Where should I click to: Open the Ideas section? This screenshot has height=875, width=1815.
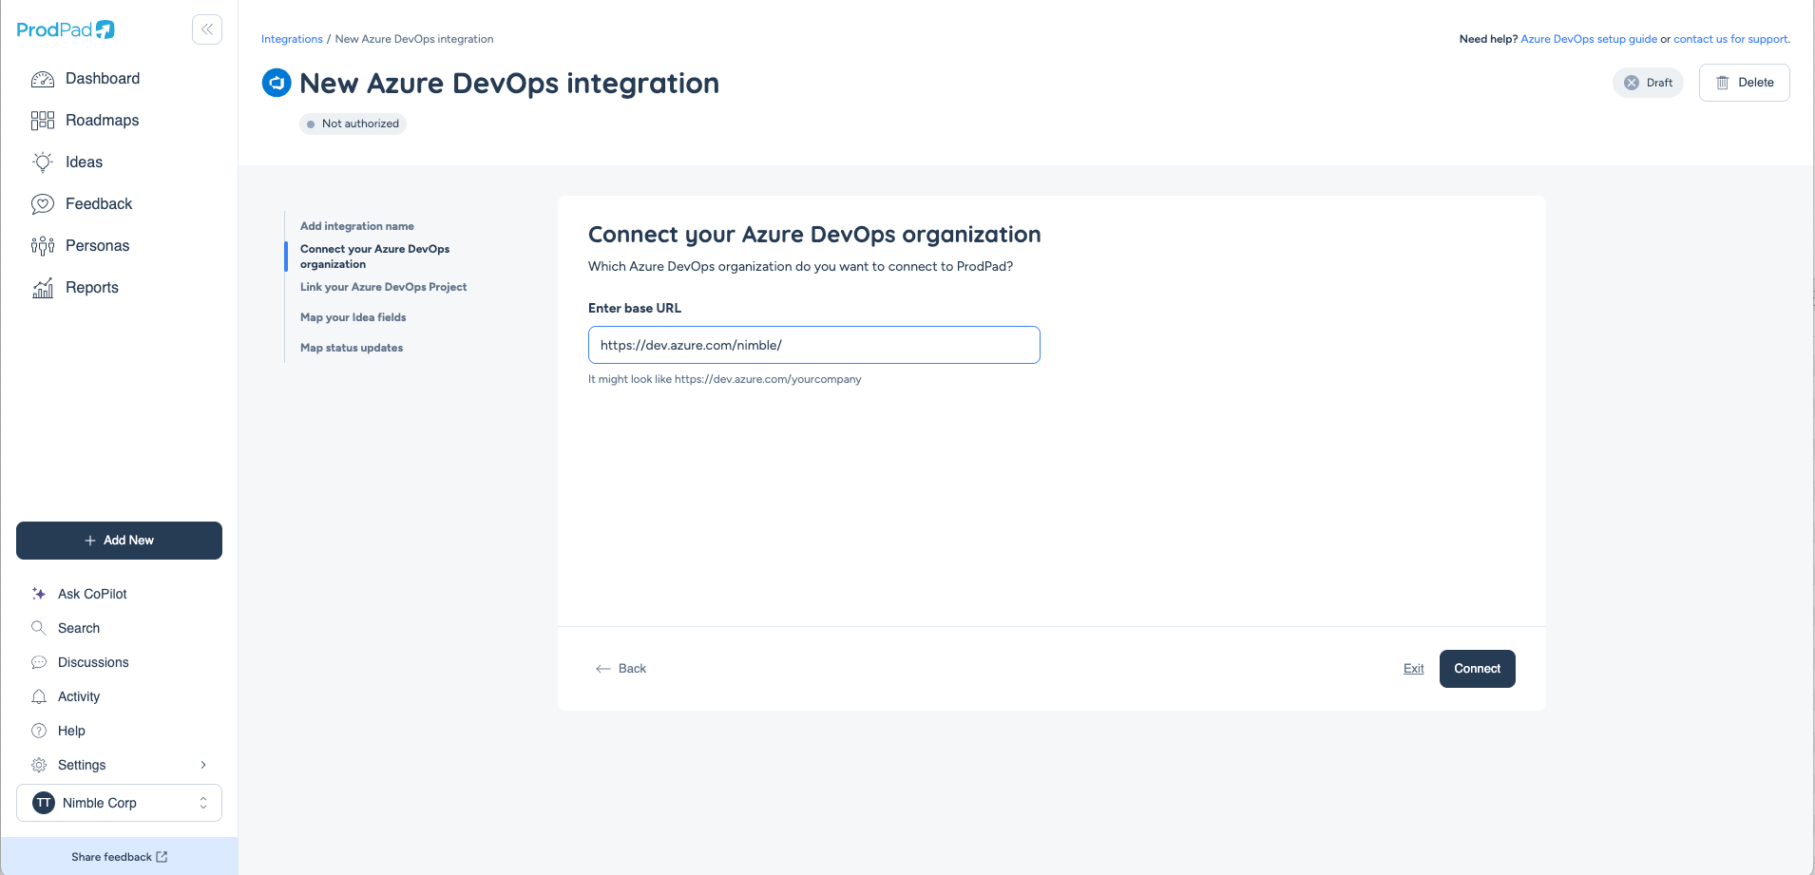[x=85, y=162]
